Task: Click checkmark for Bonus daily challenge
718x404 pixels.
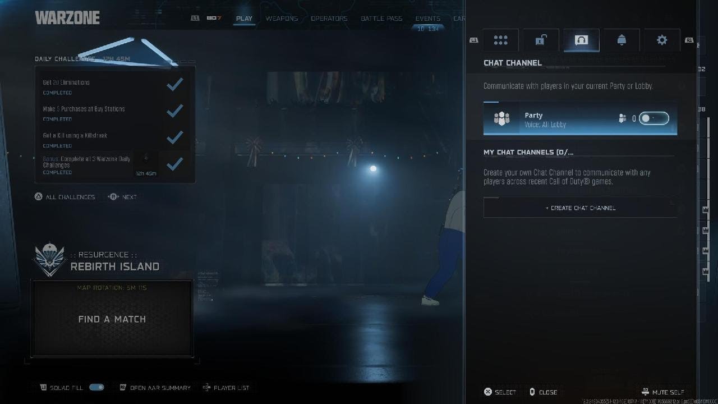Action: (175, 164)
